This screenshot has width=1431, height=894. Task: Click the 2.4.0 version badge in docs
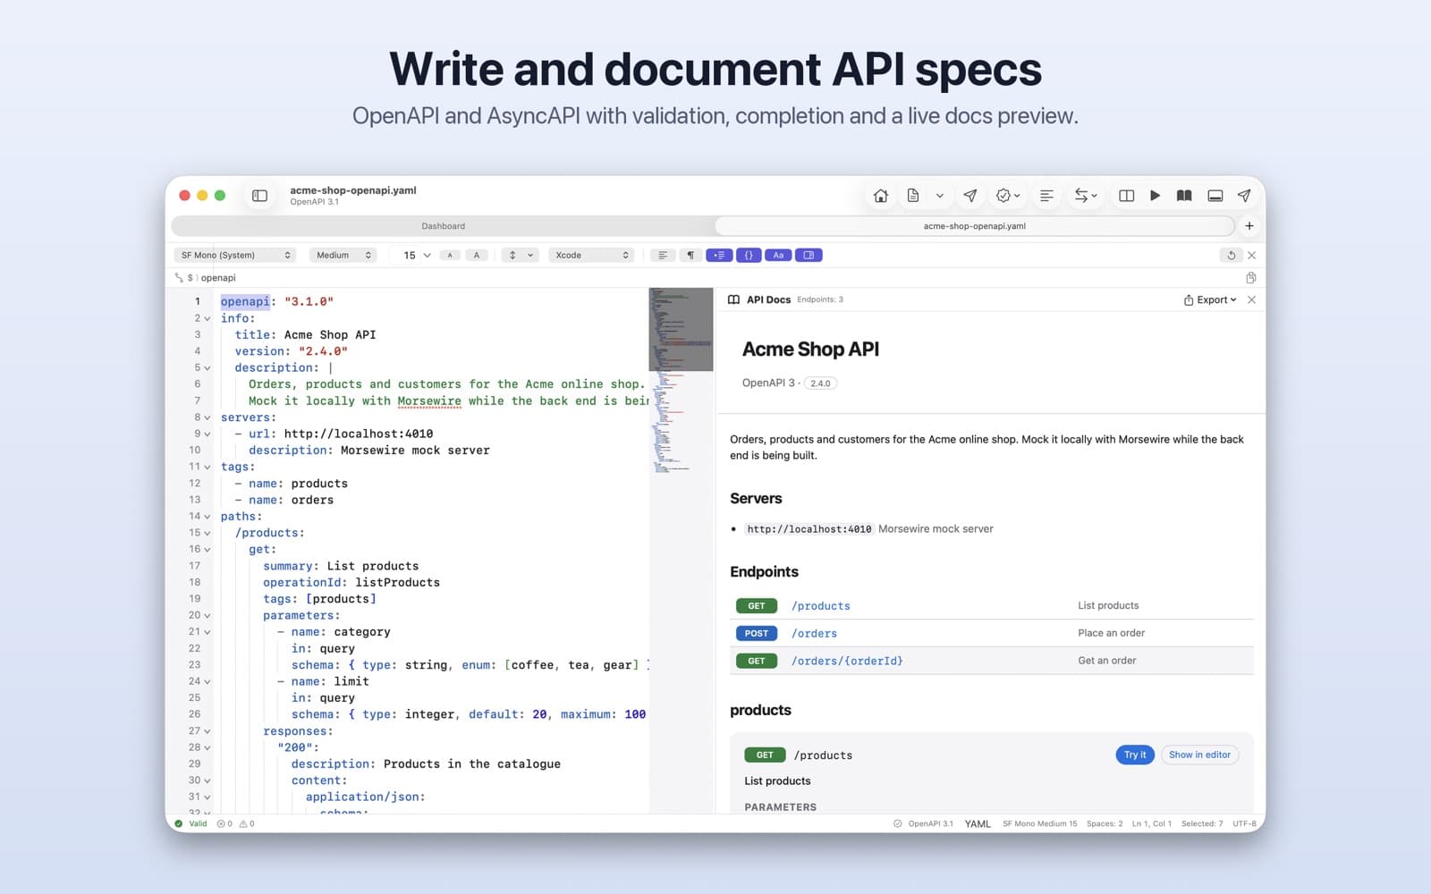pyautogui.click(x=820, y=384)
